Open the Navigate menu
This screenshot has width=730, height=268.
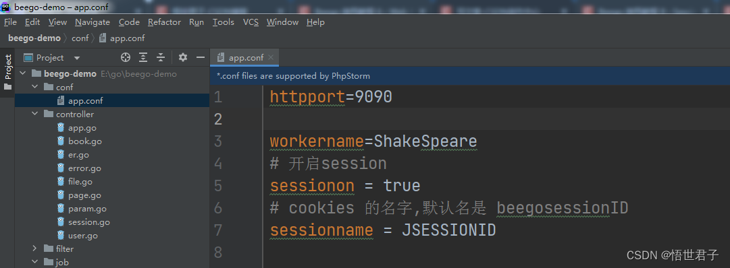93,22
